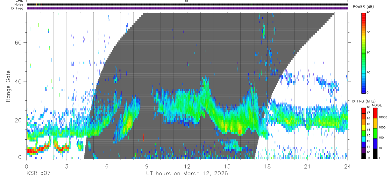391x180 pixels.
Task: Select the 10000 label on NOISE scale
Action: point(383,117)
